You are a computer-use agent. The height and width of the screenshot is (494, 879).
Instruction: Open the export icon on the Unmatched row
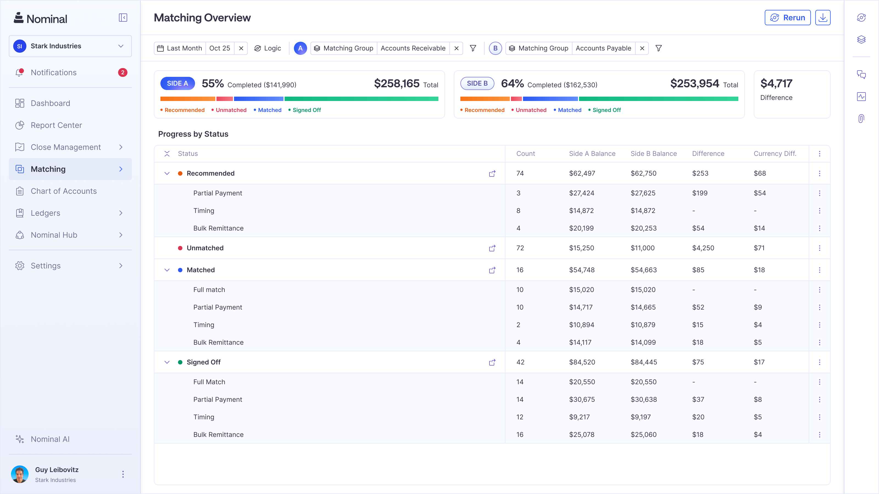pos(493,248)
